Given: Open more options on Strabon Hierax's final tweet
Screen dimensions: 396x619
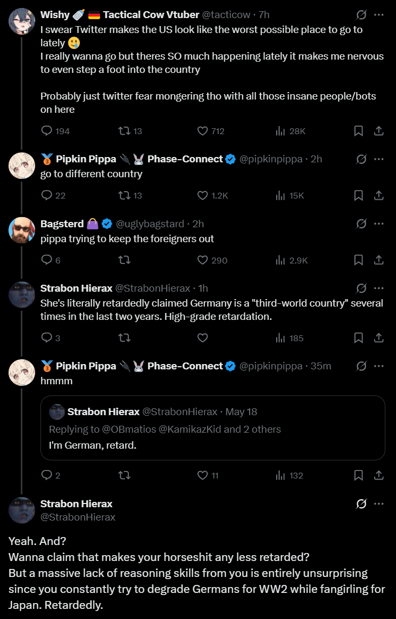Looking at the screenshot, I should [378, 504].
